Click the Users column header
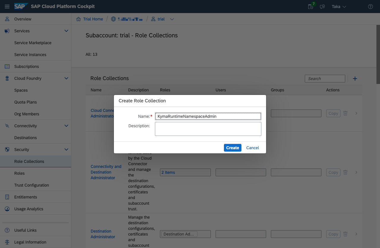 (221, 90)
